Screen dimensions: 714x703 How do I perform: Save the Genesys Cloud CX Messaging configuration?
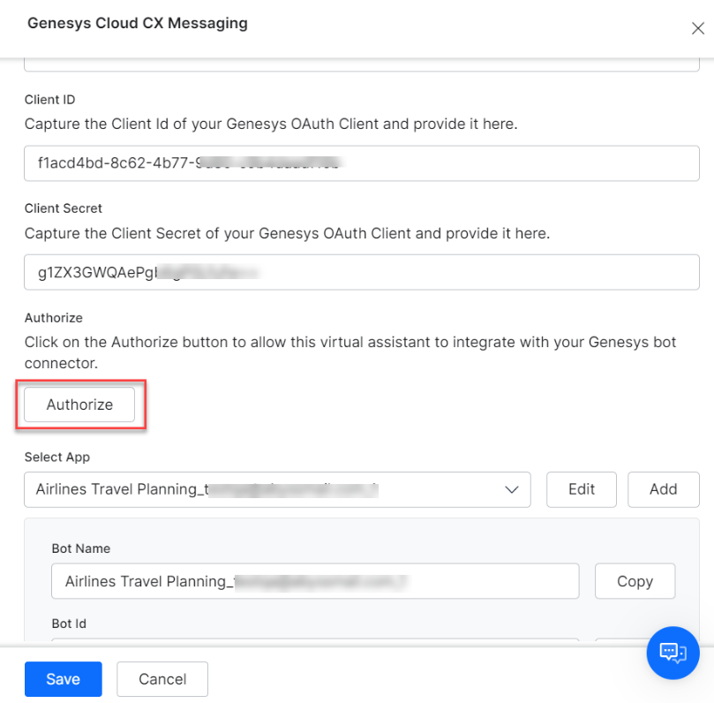[x=63, y=679]
